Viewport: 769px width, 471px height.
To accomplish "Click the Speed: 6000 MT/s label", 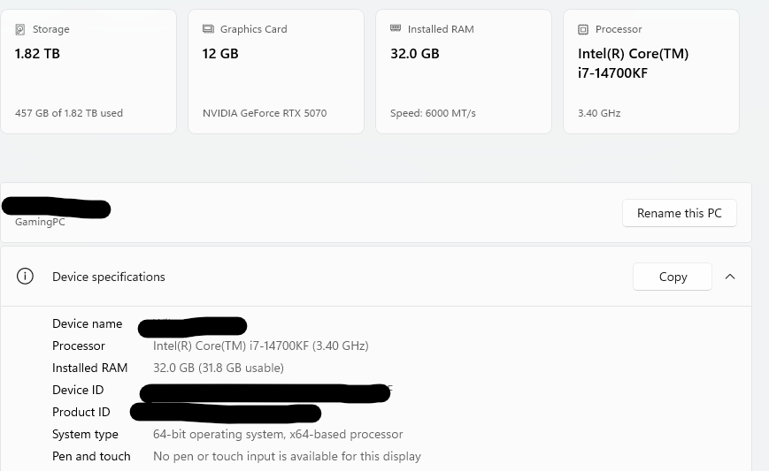I will coord(433,113).
